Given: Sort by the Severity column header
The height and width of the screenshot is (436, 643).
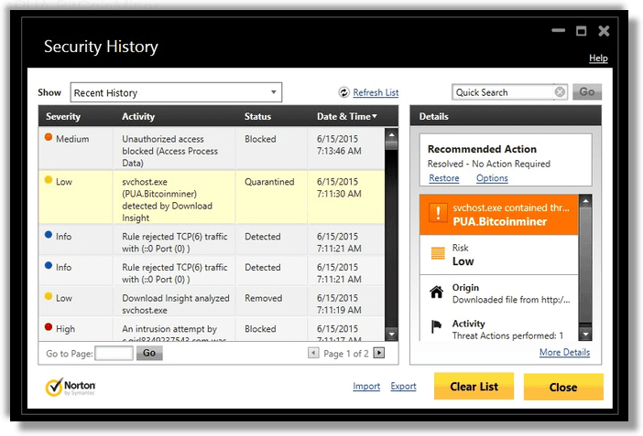Looking at the screenshot, I should pos(63,116).
